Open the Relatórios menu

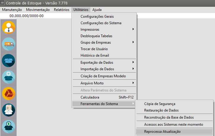(x=62, y=10)
